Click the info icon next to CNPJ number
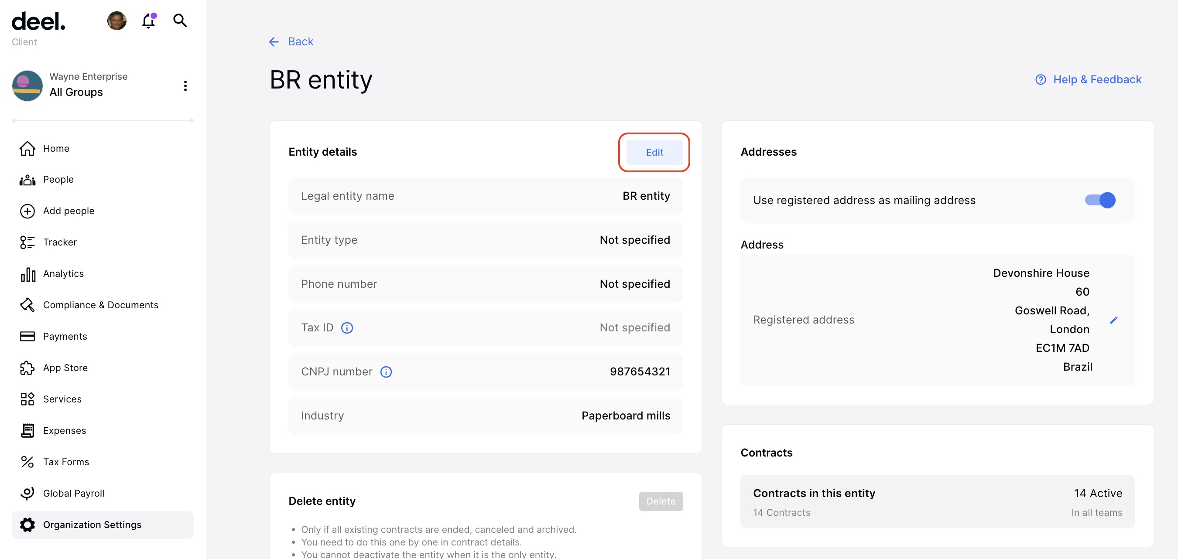The image size is (1178, 559). click(x=386, y=372)
